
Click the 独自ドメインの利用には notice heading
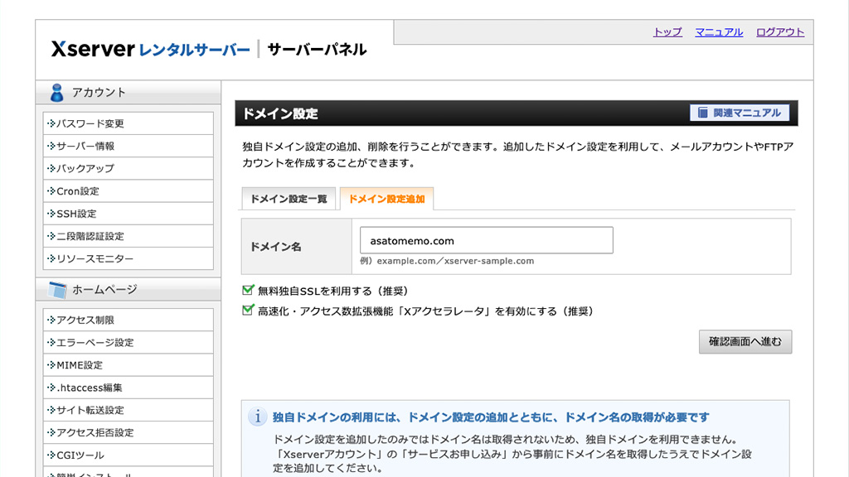(491, 417)
